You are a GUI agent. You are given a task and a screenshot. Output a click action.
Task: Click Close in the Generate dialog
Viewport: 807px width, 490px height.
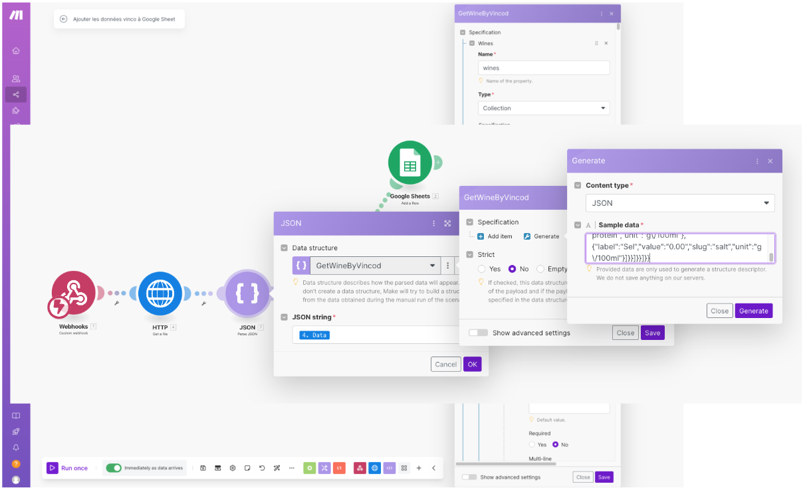[x=720, y=311]
